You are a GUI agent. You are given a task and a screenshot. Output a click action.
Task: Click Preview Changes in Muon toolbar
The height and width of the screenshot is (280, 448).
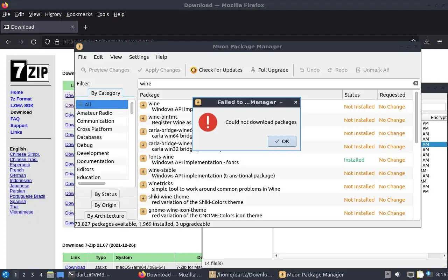coord(105,70)
